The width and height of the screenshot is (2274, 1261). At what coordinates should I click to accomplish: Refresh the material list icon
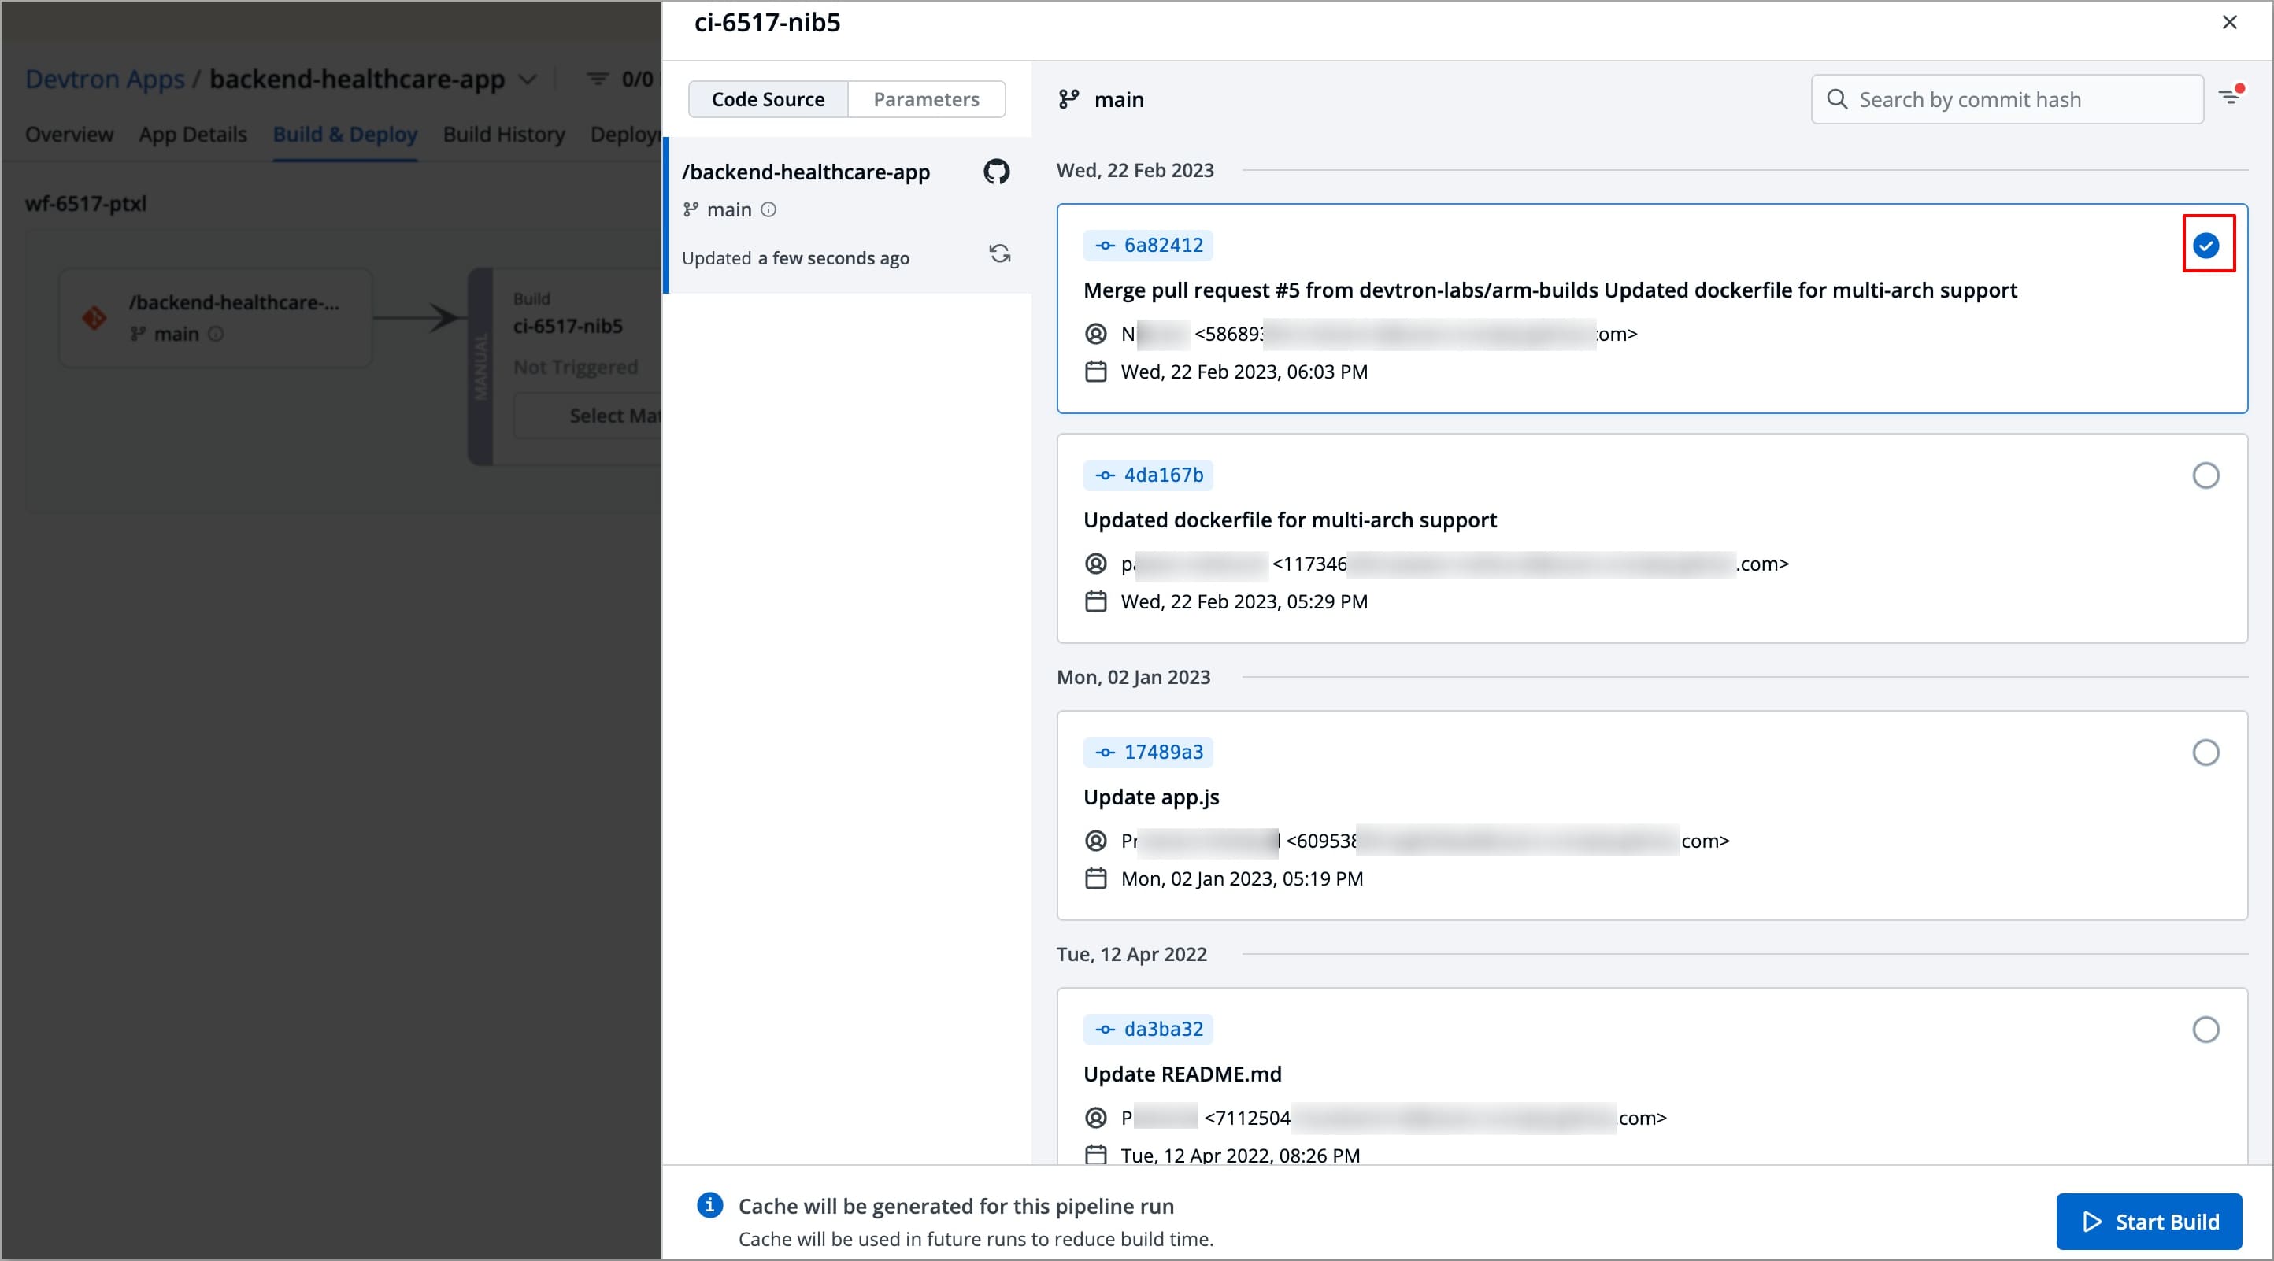coord(999,254)
